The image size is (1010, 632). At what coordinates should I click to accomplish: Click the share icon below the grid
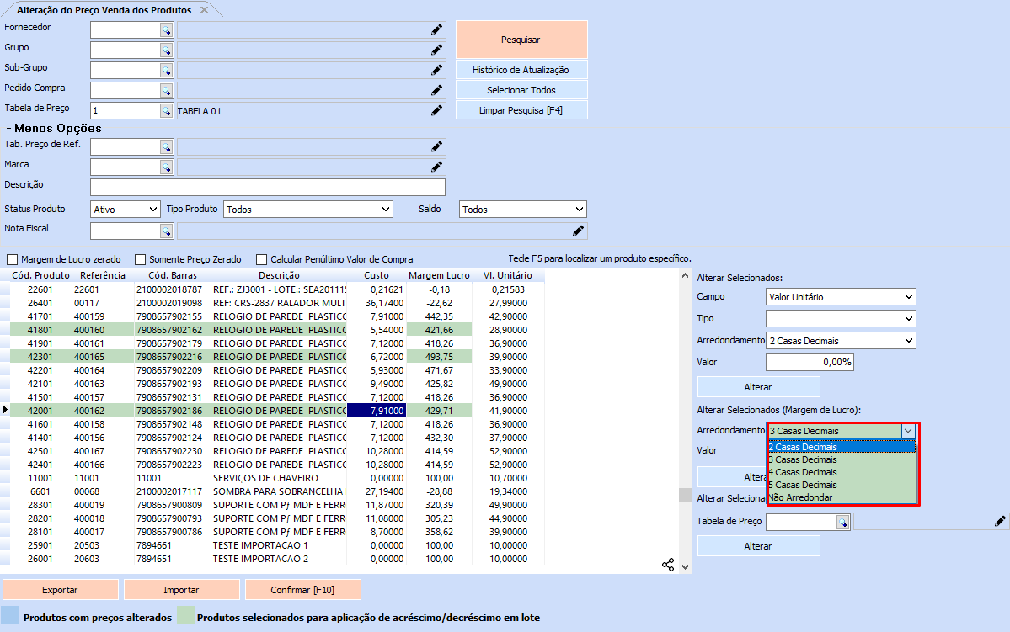pos(668,565)
